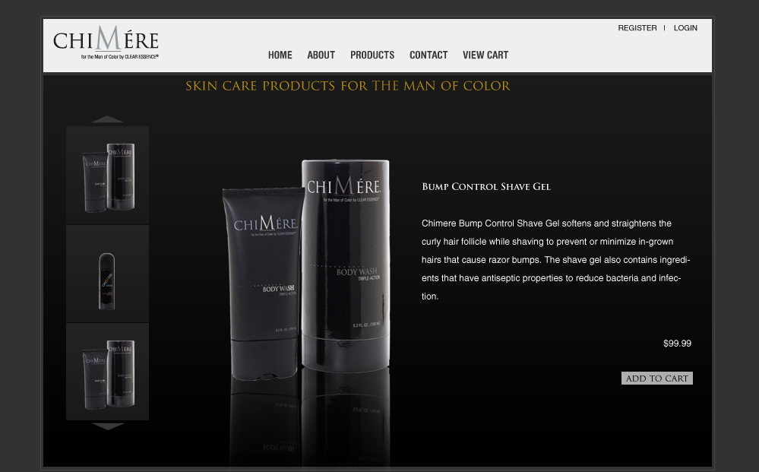This screenshot has height=472, width=759.
Task: Click the product description paragraph
Action: pyautogui.click(x=555, y=259)
